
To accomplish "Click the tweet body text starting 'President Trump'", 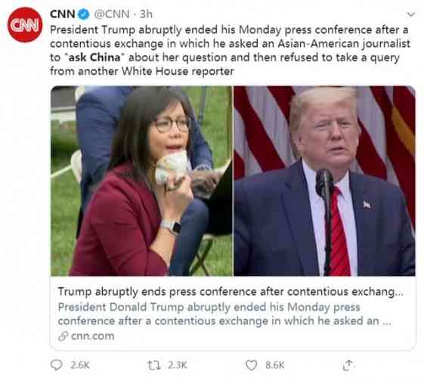I will tap(230, 51).
